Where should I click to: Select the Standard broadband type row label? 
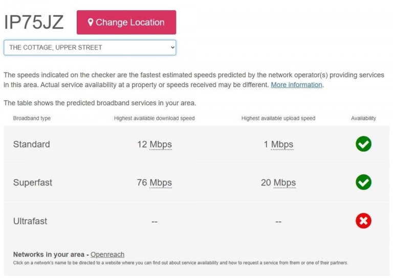32,145
